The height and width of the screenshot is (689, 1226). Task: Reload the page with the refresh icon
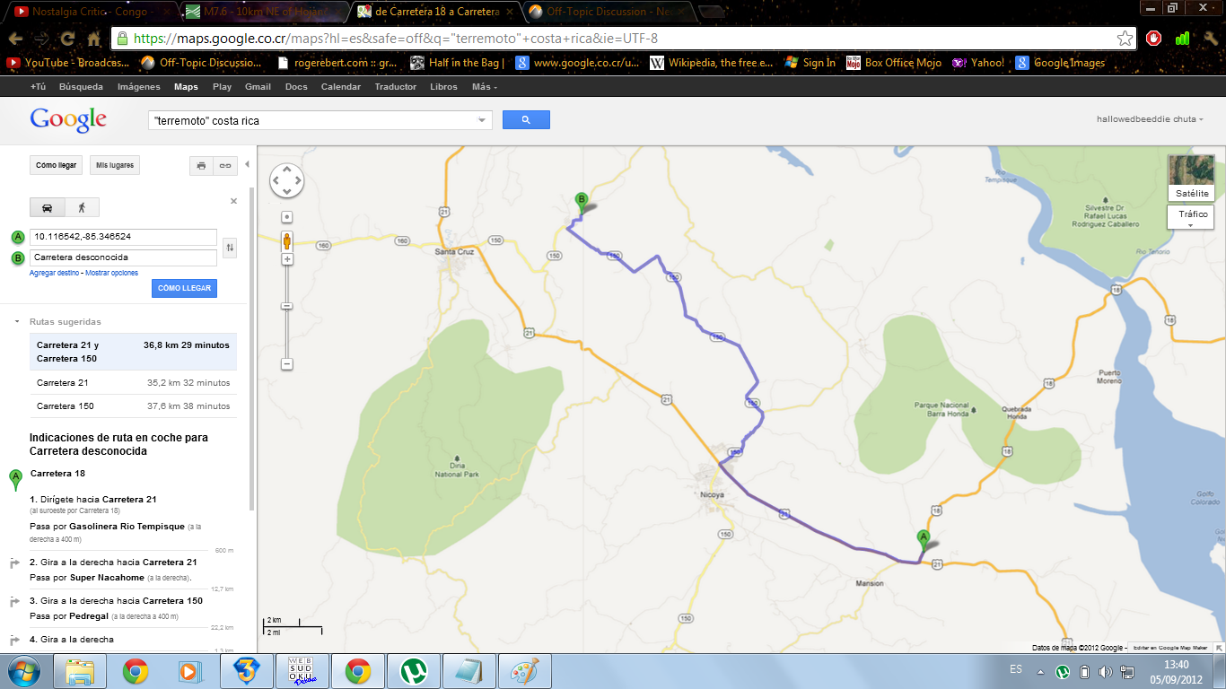point(67,39)
